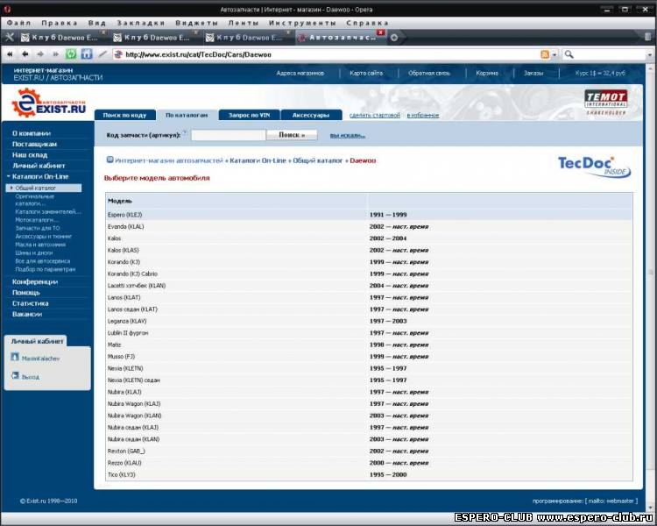Screen dimensions: 657x526
Task: Click the Opera logo icon in title bar
Action: [x=7, y=9]
